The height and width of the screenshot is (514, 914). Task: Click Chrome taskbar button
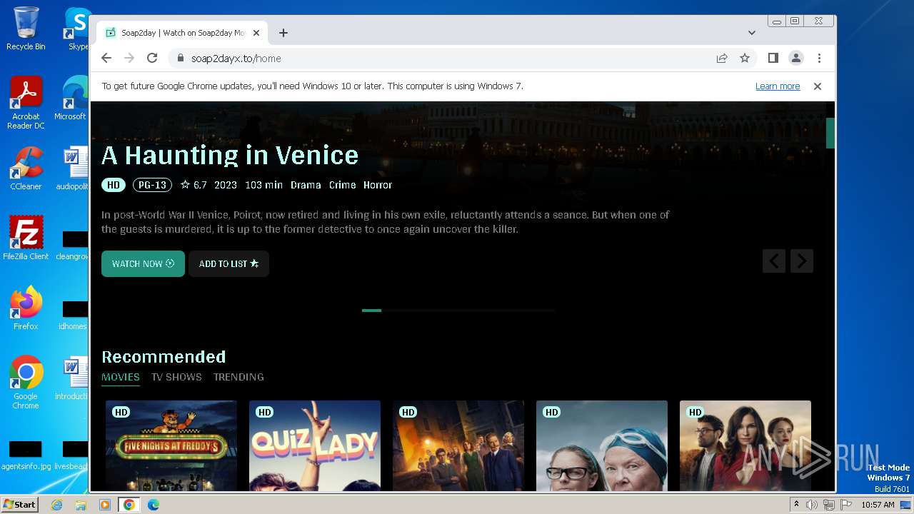[x=129, y=505]
